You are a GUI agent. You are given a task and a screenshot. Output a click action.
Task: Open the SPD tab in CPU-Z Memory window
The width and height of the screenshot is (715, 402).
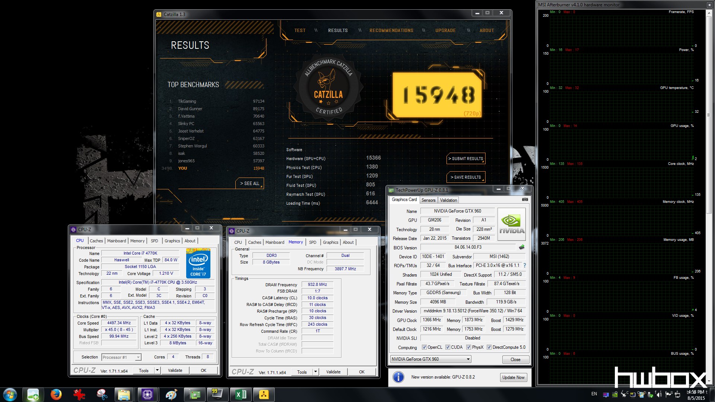(312, 242)
